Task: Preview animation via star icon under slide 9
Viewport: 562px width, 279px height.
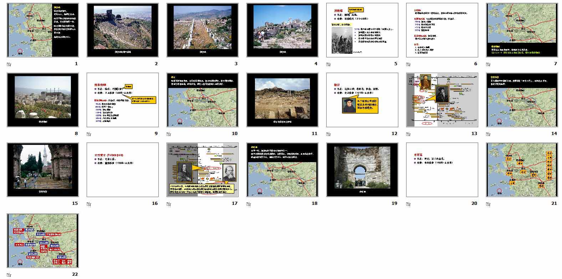Action: click(89, 134)
